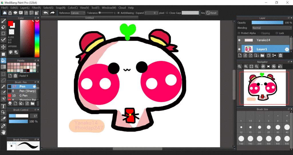Click the red foreground color swatch
Screen dimensions: 293x155
11,23
